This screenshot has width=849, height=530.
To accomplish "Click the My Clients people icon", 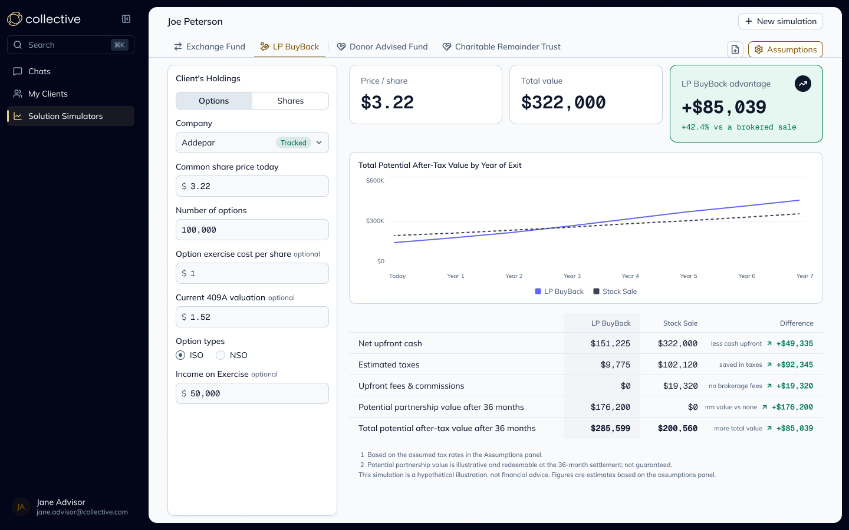I will (18, 94).
